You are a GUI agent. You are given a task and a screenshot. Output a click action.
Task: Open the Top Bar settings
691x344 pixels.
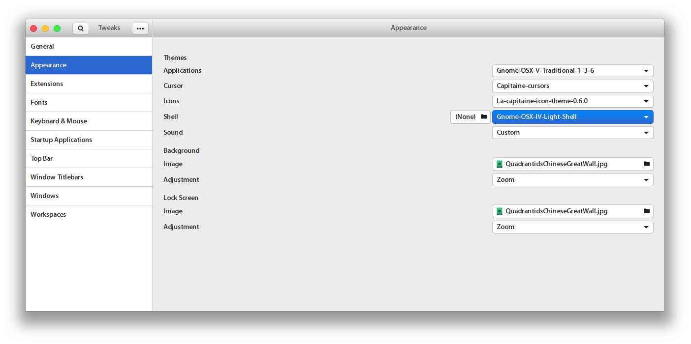(41, 159)
